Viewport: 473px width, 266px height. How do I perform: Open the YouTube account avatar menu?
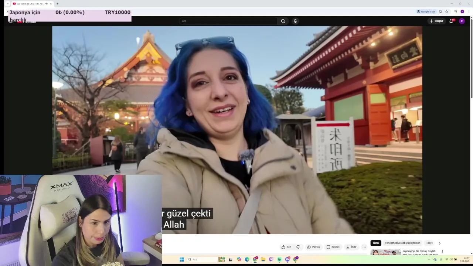coord(462,21)
